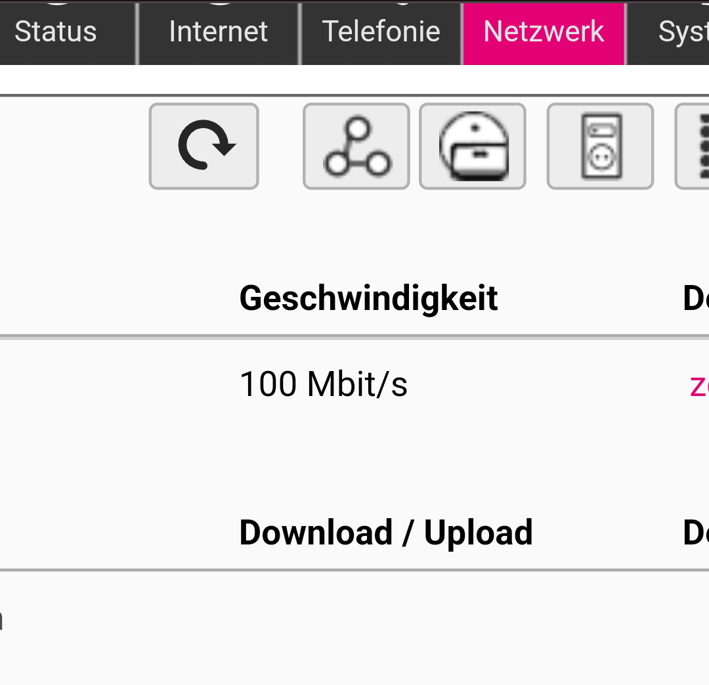This screenshot has height=685, width=709.
Task: Click the divider between Internet and Telefonie tabs
Action: point(300,33)
